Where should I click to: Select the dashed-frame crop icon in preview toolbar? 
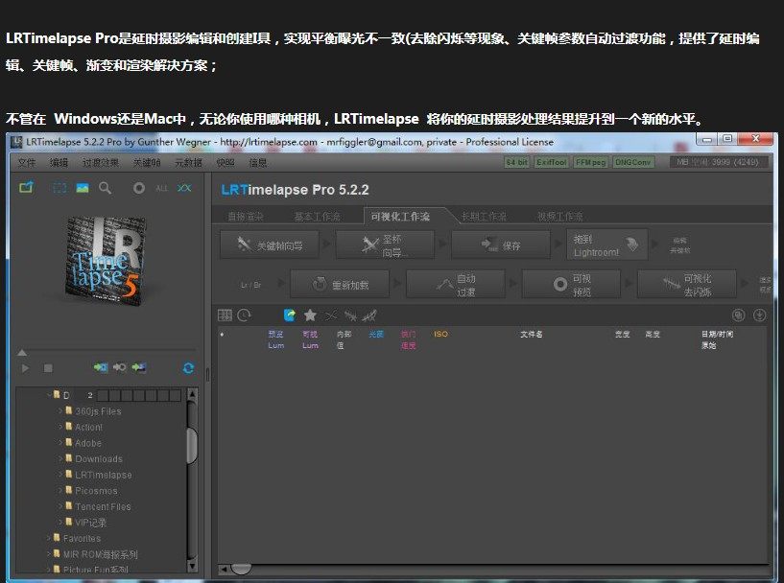59,188
